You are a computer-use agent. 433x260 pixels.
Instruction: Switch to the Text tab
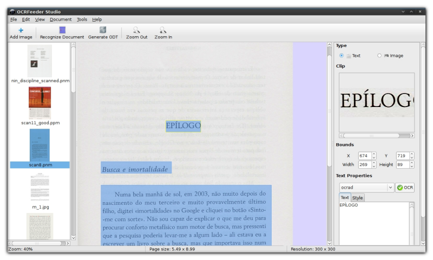[x=345, y=197]
